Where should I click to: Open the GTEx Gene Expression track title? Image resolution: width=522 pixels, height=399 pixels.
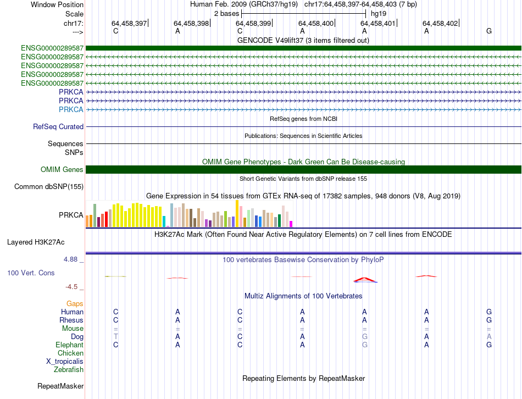(x=303, y=196)
